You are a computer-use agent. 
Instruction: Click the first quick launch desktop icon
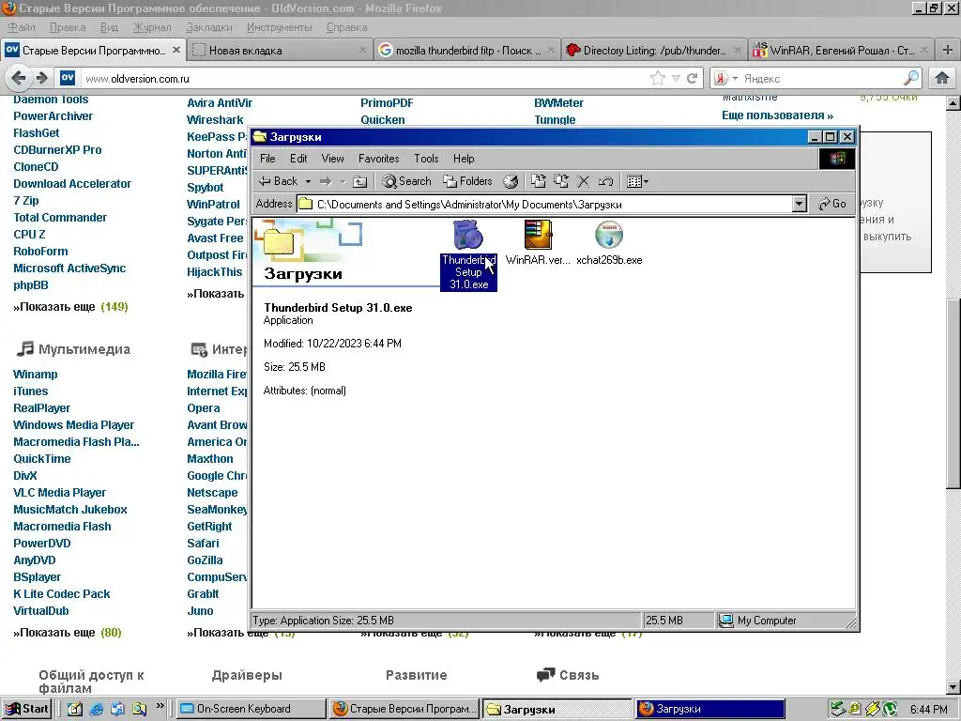point(75,709)
